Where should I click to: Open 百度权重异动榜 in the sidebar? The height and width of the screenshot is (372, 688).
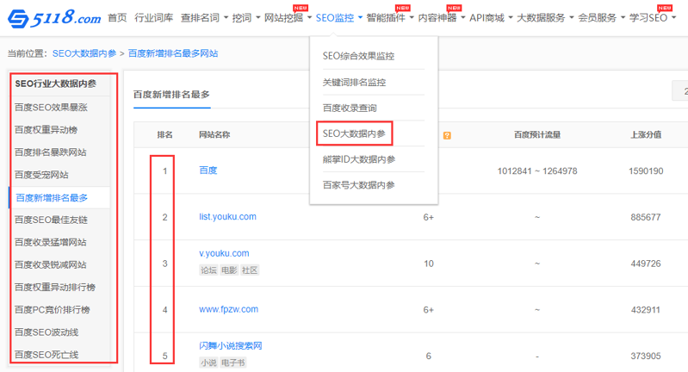[46, 130]
